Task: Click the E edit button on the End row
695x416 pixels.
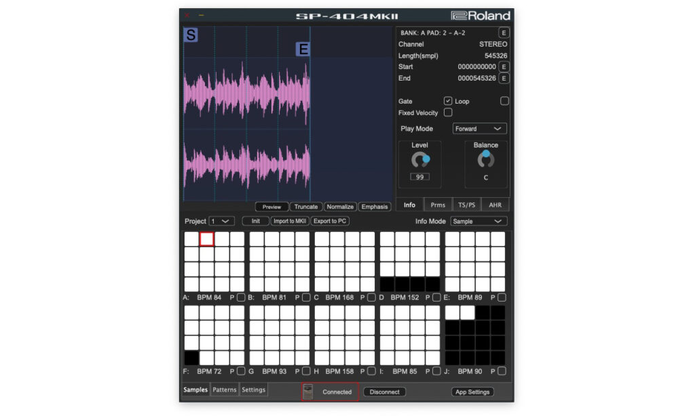Action: tap(504, 79)
